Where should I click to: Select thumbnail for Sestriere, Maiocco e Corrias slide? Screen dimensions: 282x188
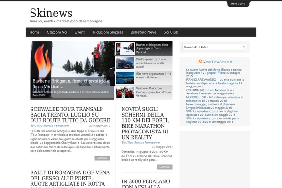pos(125,92)
